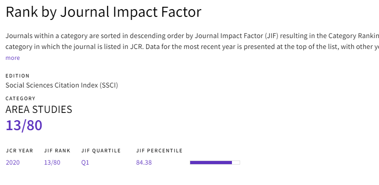Select the Social Sciences Citation Index (SSCI) text
Viewport: 379px width, 185px height.
tap(62, 85)
